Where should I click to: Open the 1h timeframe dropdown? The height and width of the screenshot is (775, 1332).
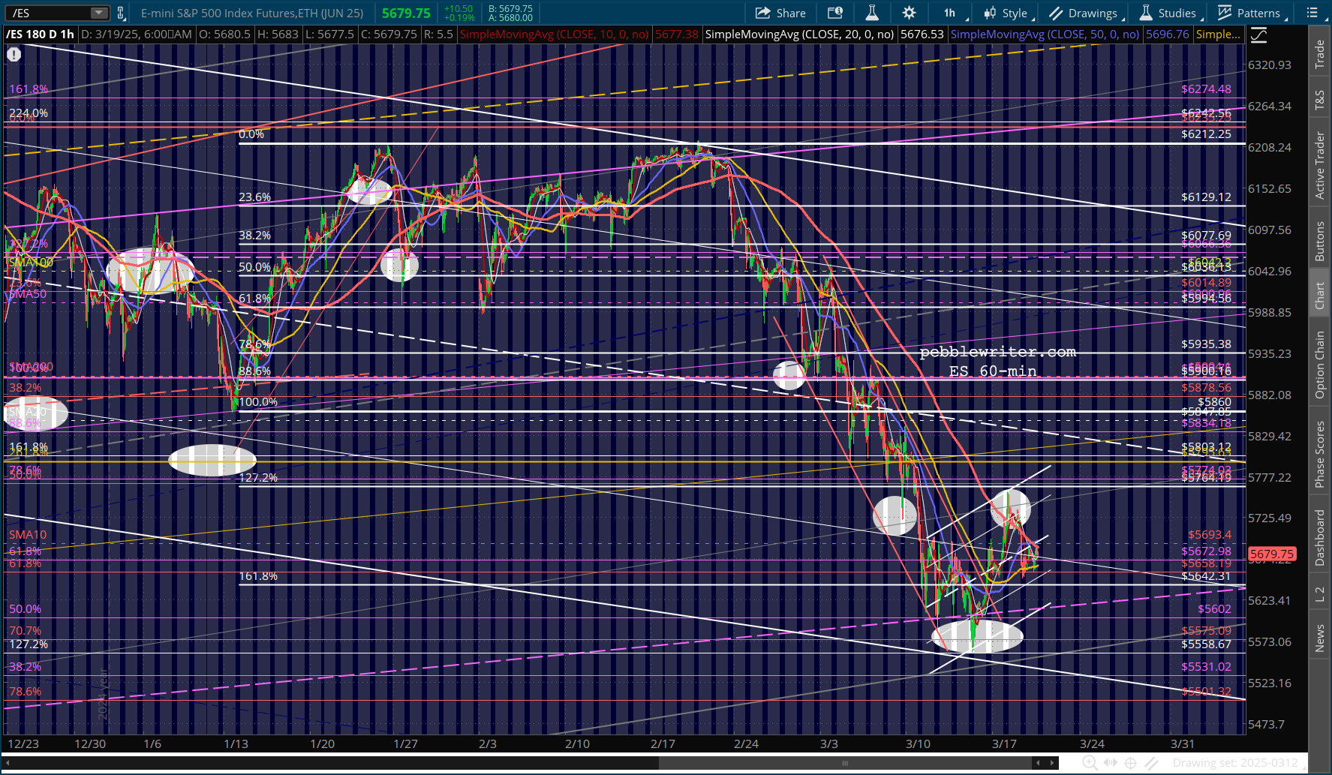pyautogui.click(x=954, y=13)
